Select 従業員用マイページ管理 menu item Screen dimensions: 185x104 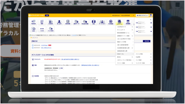pos(123,36)
